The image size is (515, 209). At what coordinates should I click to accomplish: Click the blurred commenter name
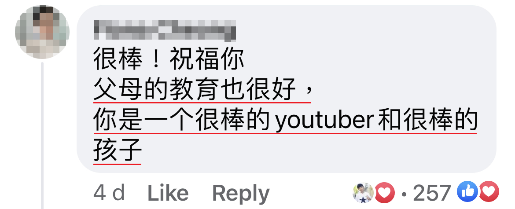pos(165,30)
